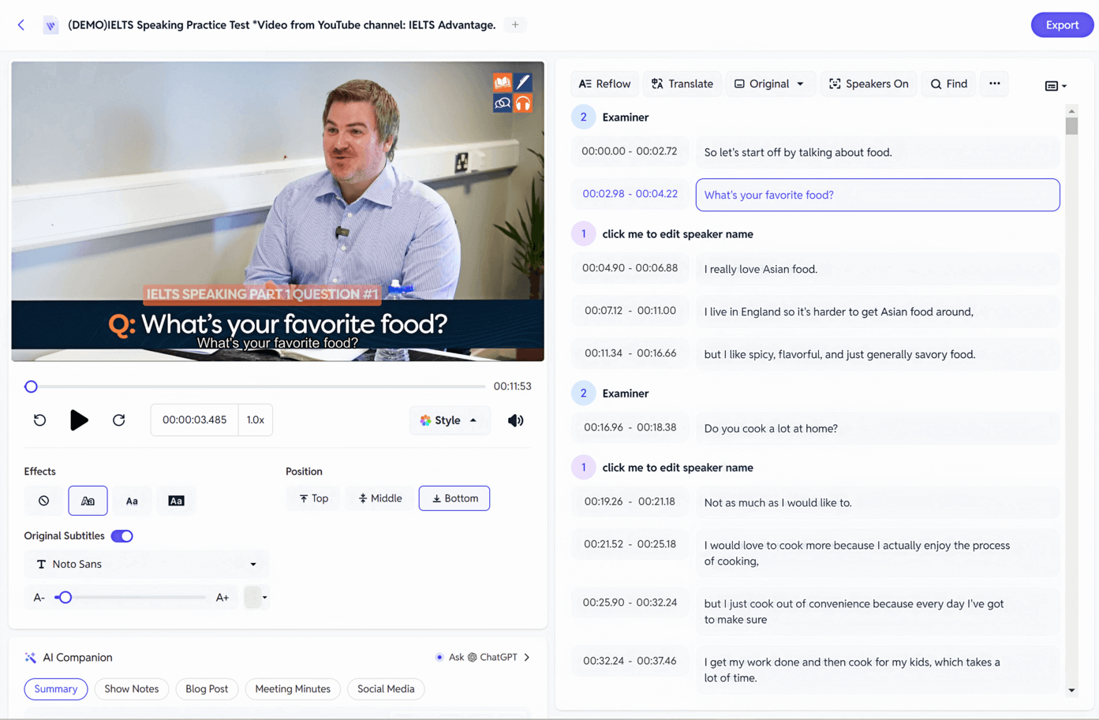Set subtitle position to Top
Screen dimensions: 1099x720
[313, 498]
